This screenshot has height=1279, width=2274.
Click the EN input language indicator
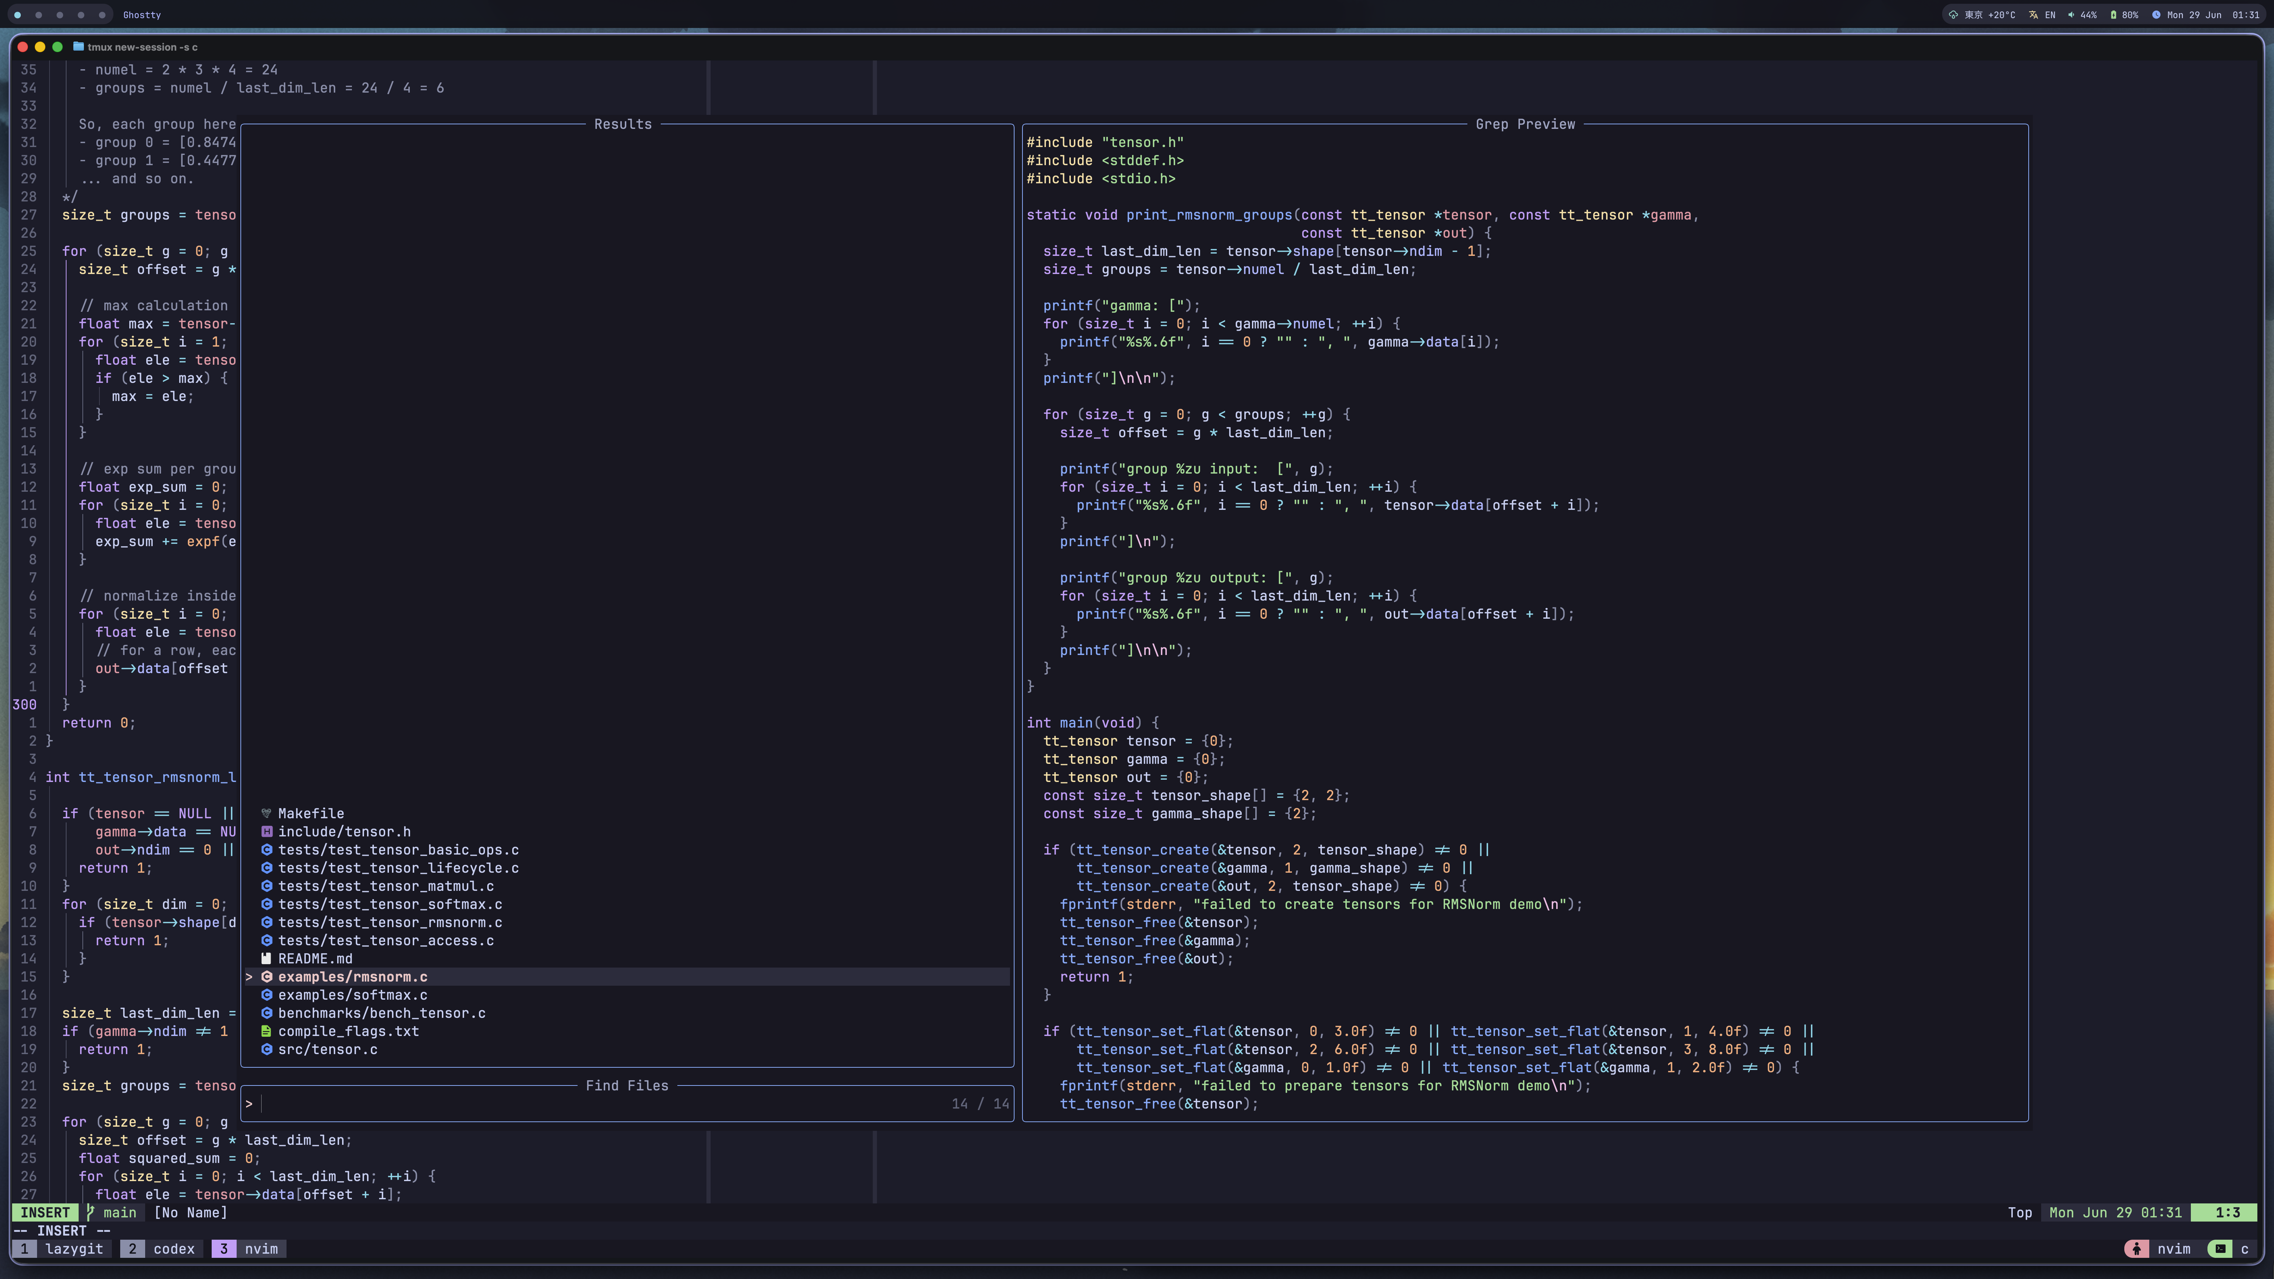2043,15
